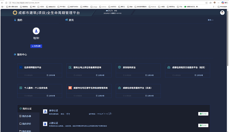Open the uniapp bookmarks folder
Viewport: 229px width, 132px height.
point(94,7)
